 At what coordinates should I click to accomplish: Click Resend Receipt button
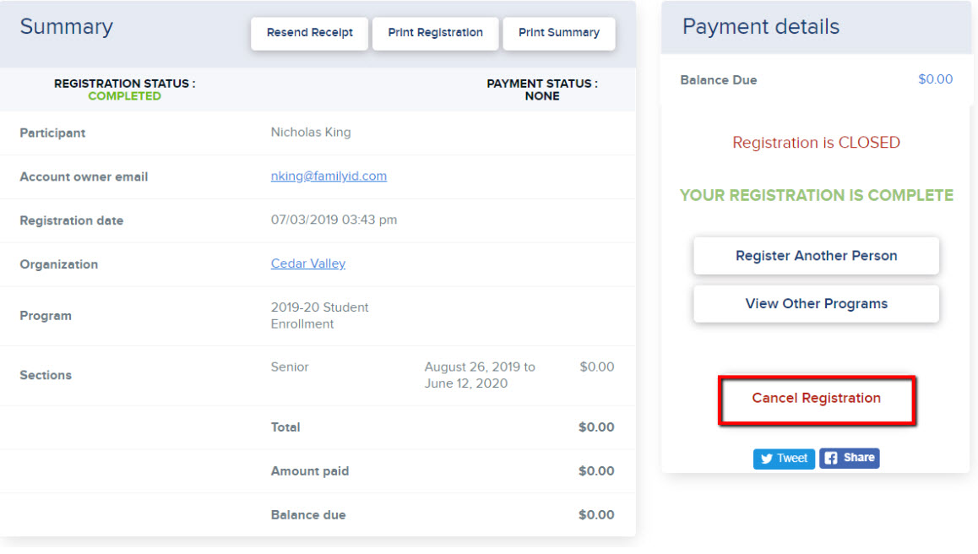click(x=309, y=33)
